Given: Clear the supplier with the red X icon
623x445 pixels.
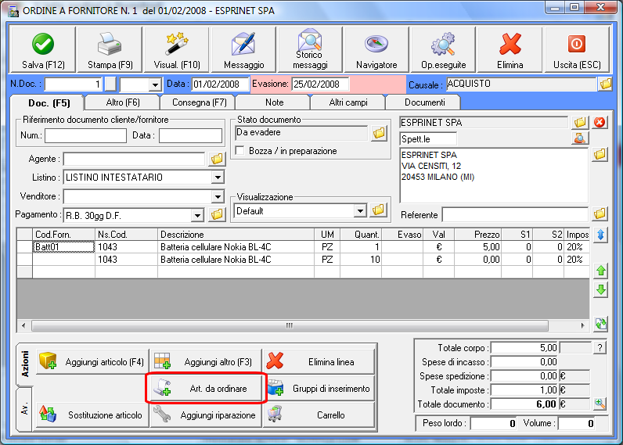Looking at the screenshot, I should 600,123.
